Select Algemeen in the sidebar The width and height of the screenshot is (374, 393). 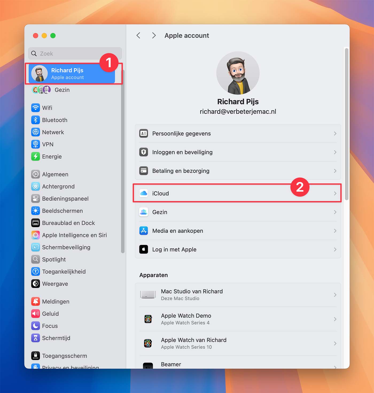55,174
